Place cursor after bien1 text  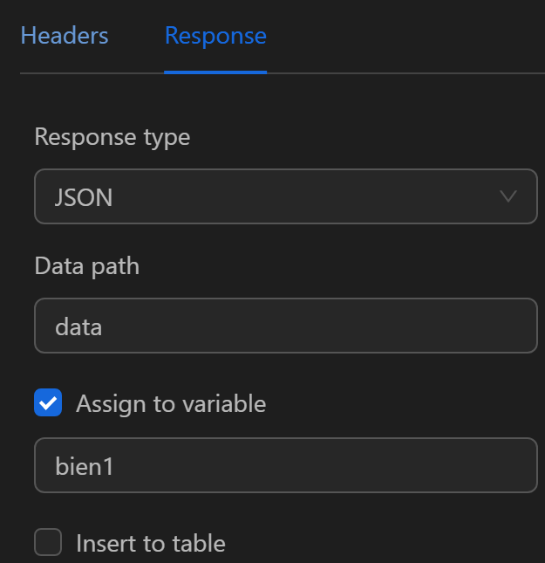(x=116, y=466)
